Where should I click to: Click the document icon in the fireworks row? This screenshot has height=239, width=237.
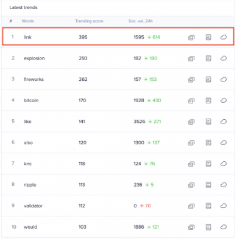click(208, 79)
